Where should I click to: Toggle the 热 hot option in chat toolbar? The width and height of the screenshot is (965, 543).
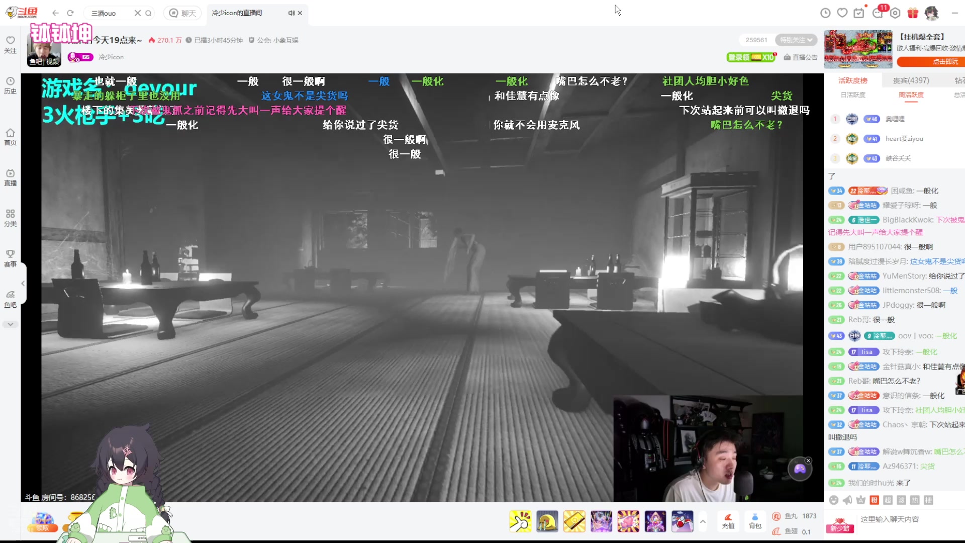click(x=915, y=500)
